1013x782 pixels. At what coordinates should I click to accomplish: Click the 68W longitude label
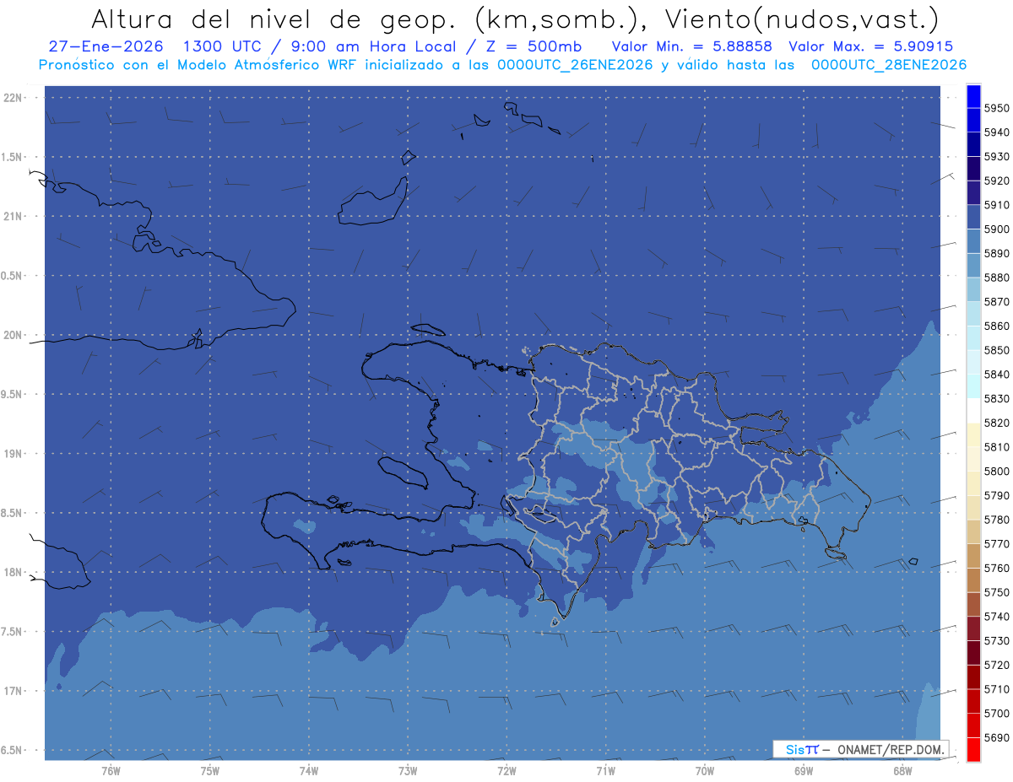[902, 770]
